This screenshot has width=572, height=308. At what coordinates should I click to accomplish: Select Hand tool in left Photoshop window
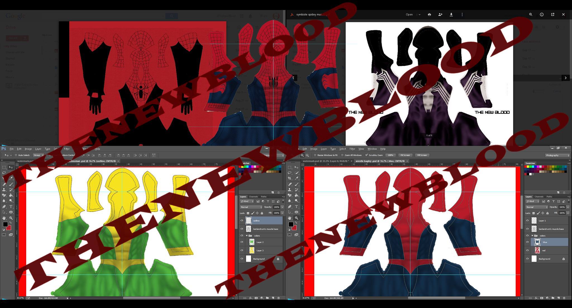(x=4, y=218)
